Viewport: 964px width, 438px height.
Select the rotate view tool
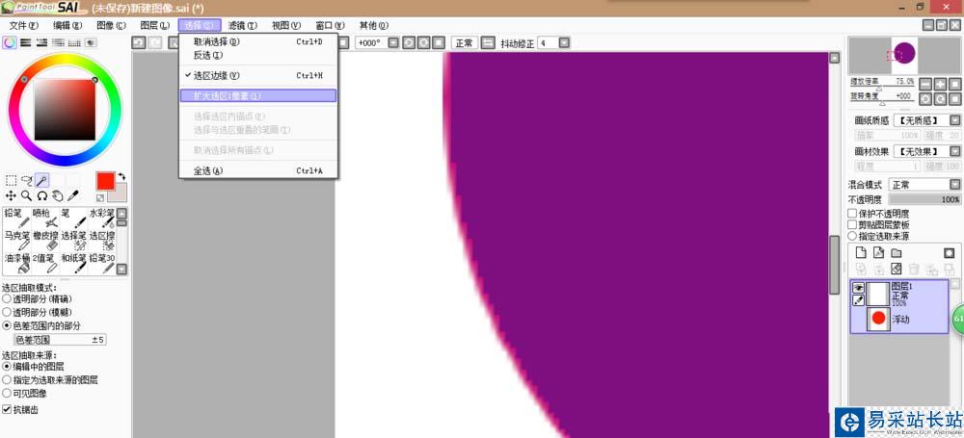(41, 196)
